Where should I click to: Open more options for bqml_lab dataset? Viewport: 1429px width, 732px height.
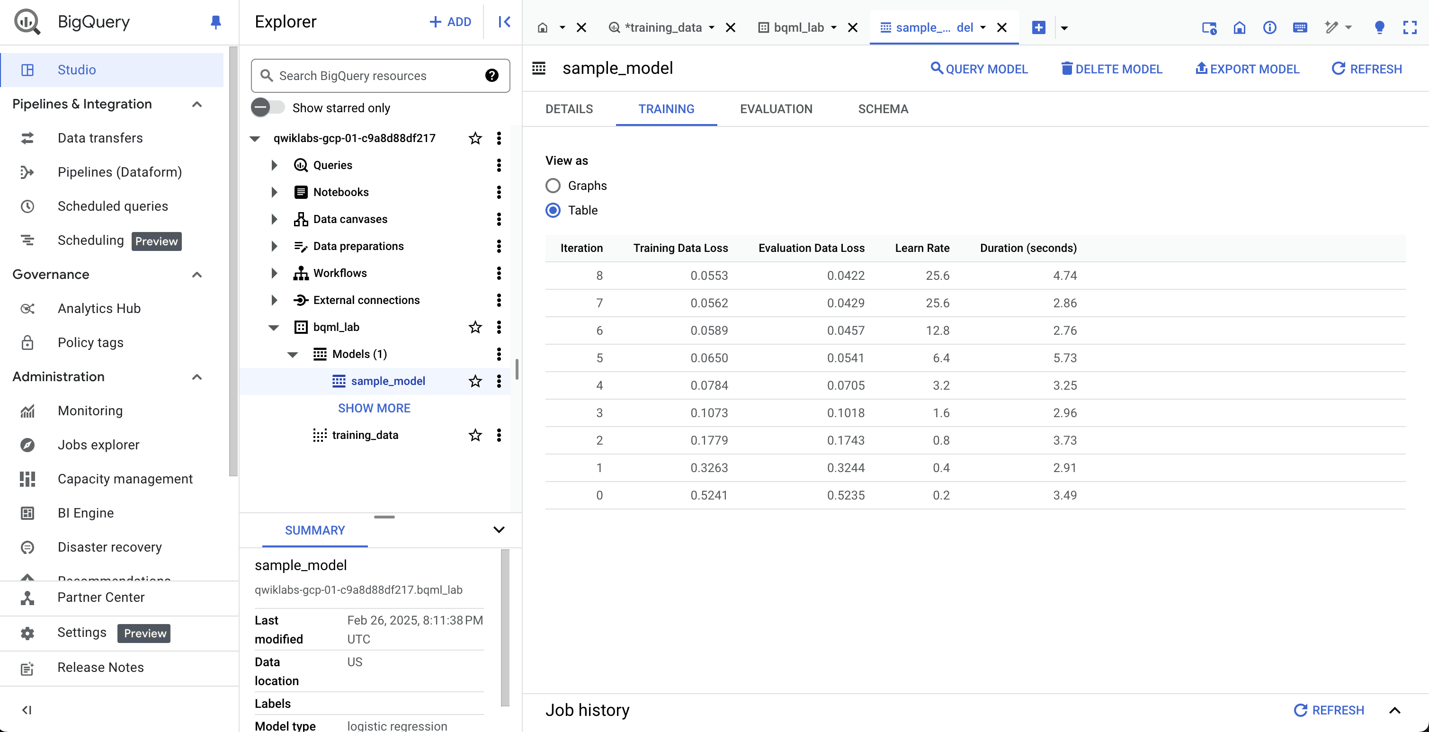499,327
